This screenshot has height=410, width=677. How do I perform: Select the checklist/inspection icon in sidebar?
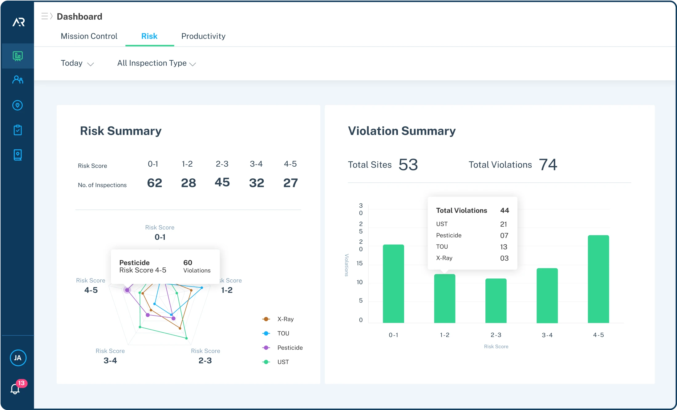(17, 130)
